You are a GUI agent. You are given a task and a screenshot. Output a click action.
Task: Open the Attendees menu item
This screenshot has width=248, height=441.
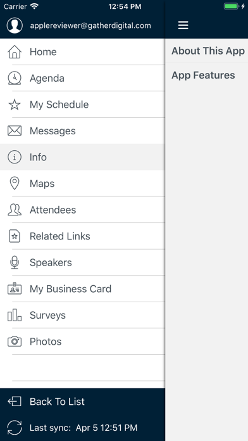coord(82,210)
